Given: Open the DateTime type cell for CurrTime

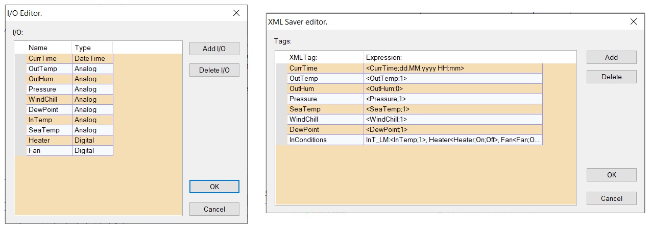Looking at the screenshot, I should 92,59.
